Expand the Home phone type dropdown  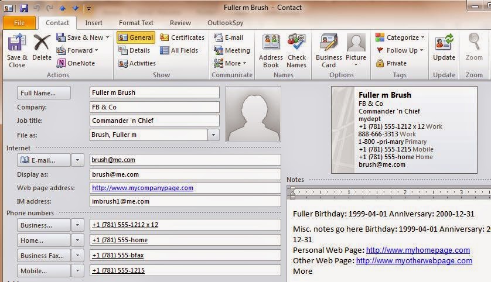pyautogui.click(x=77, y=240)
